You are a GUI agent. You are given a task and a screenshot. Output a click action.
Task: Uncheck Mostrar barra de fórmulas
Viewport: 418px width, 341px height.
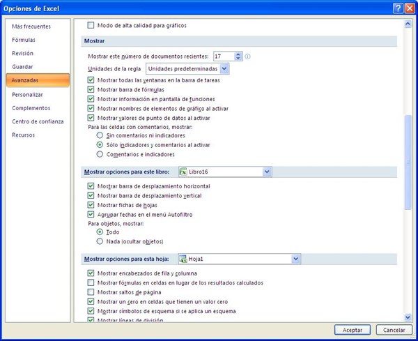coord(91,89)
